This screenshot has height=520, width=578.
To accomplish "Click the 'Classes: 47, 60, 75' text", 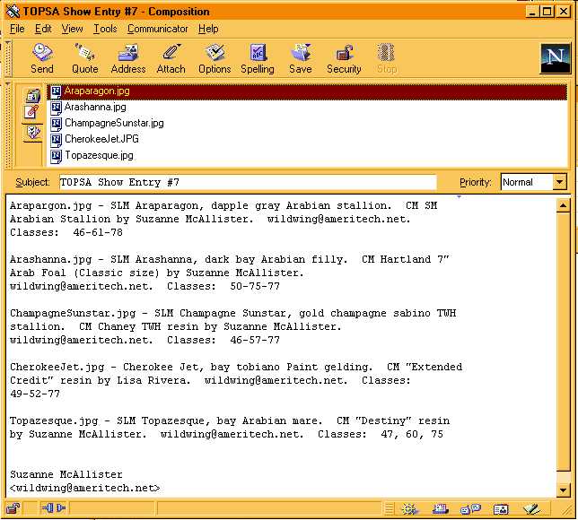I will click(x=381, y=435).
